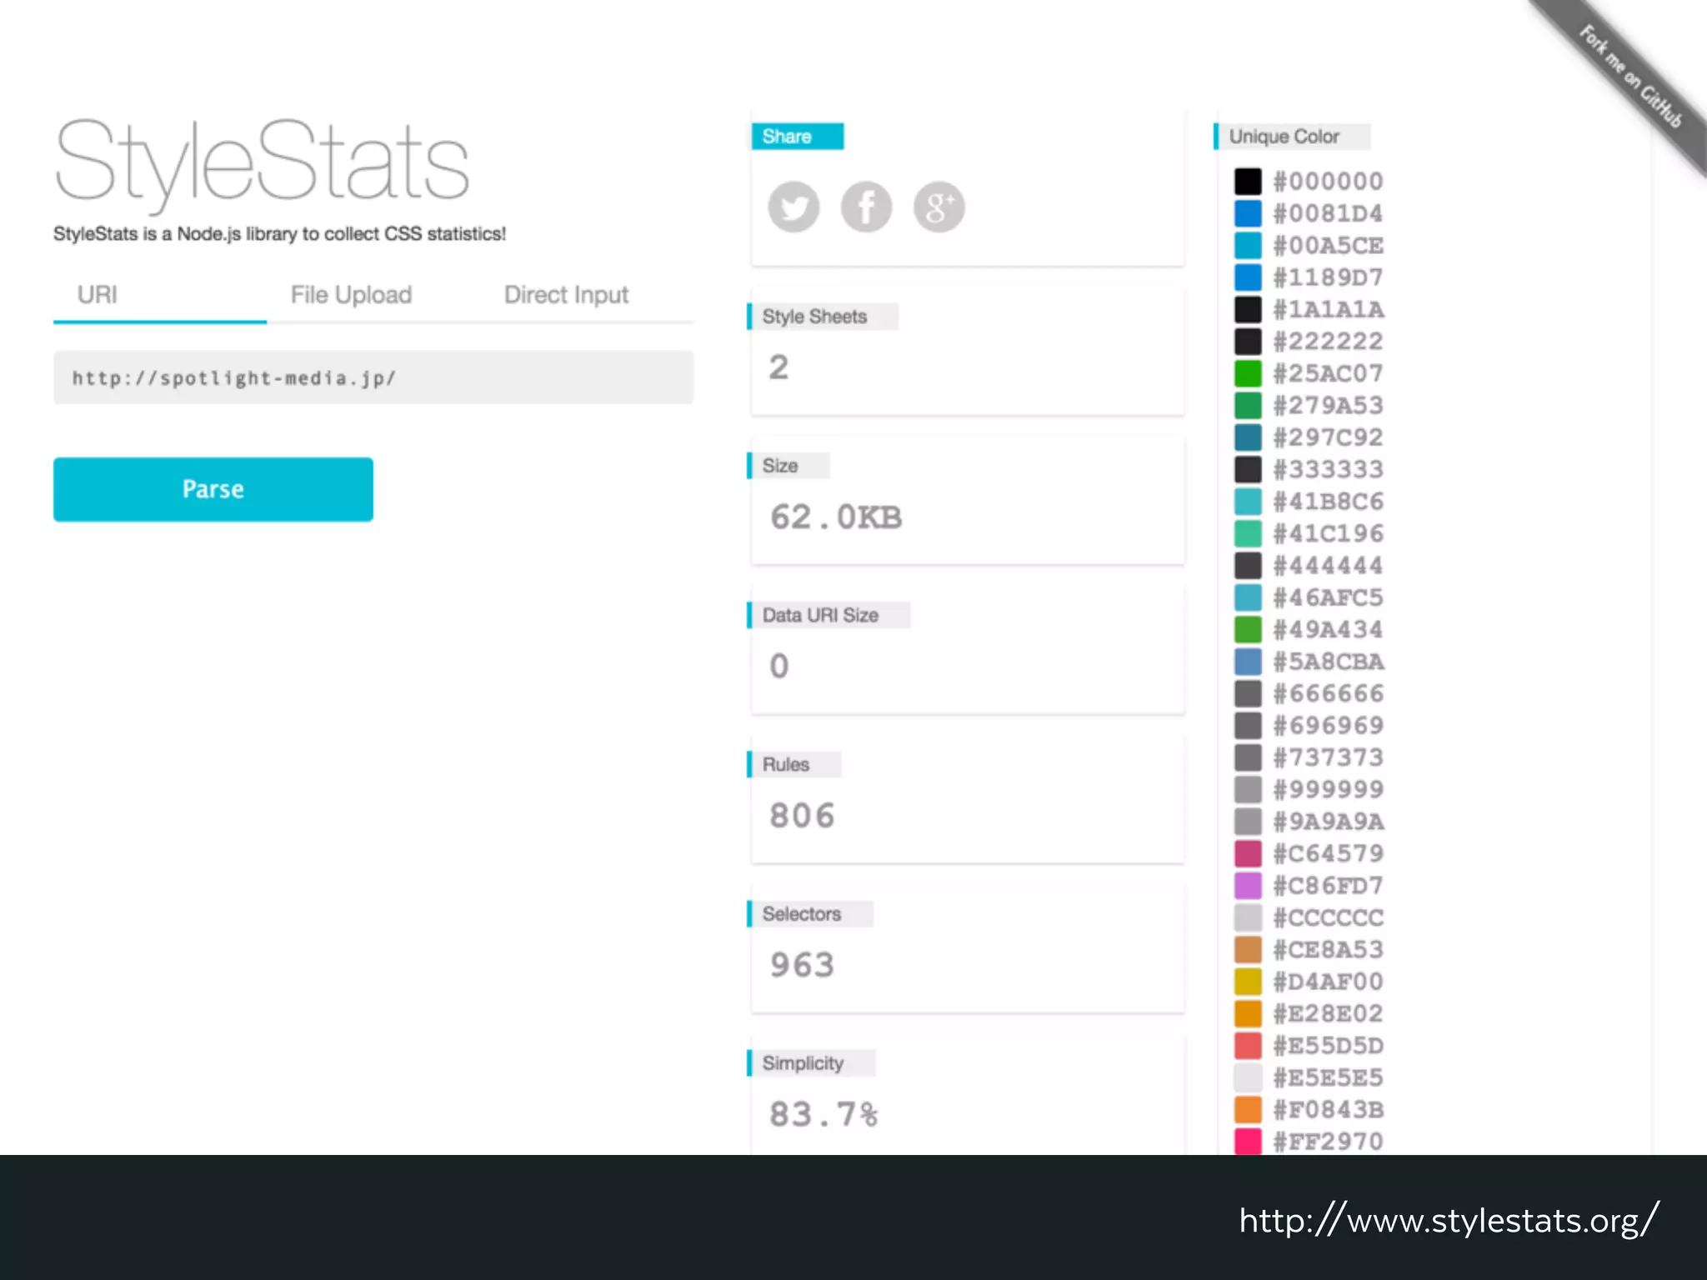
Task: Click the #C64579 magenta color swatch
Action: pos(1248,853)
